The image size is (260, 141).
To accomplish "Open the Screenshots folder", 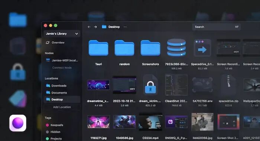I will click(x=150, y=48).
